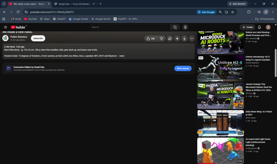This screenshot has height=164, width=277.
Task: Click the sparkle Ask icon under video
Action: coord(177,39)
